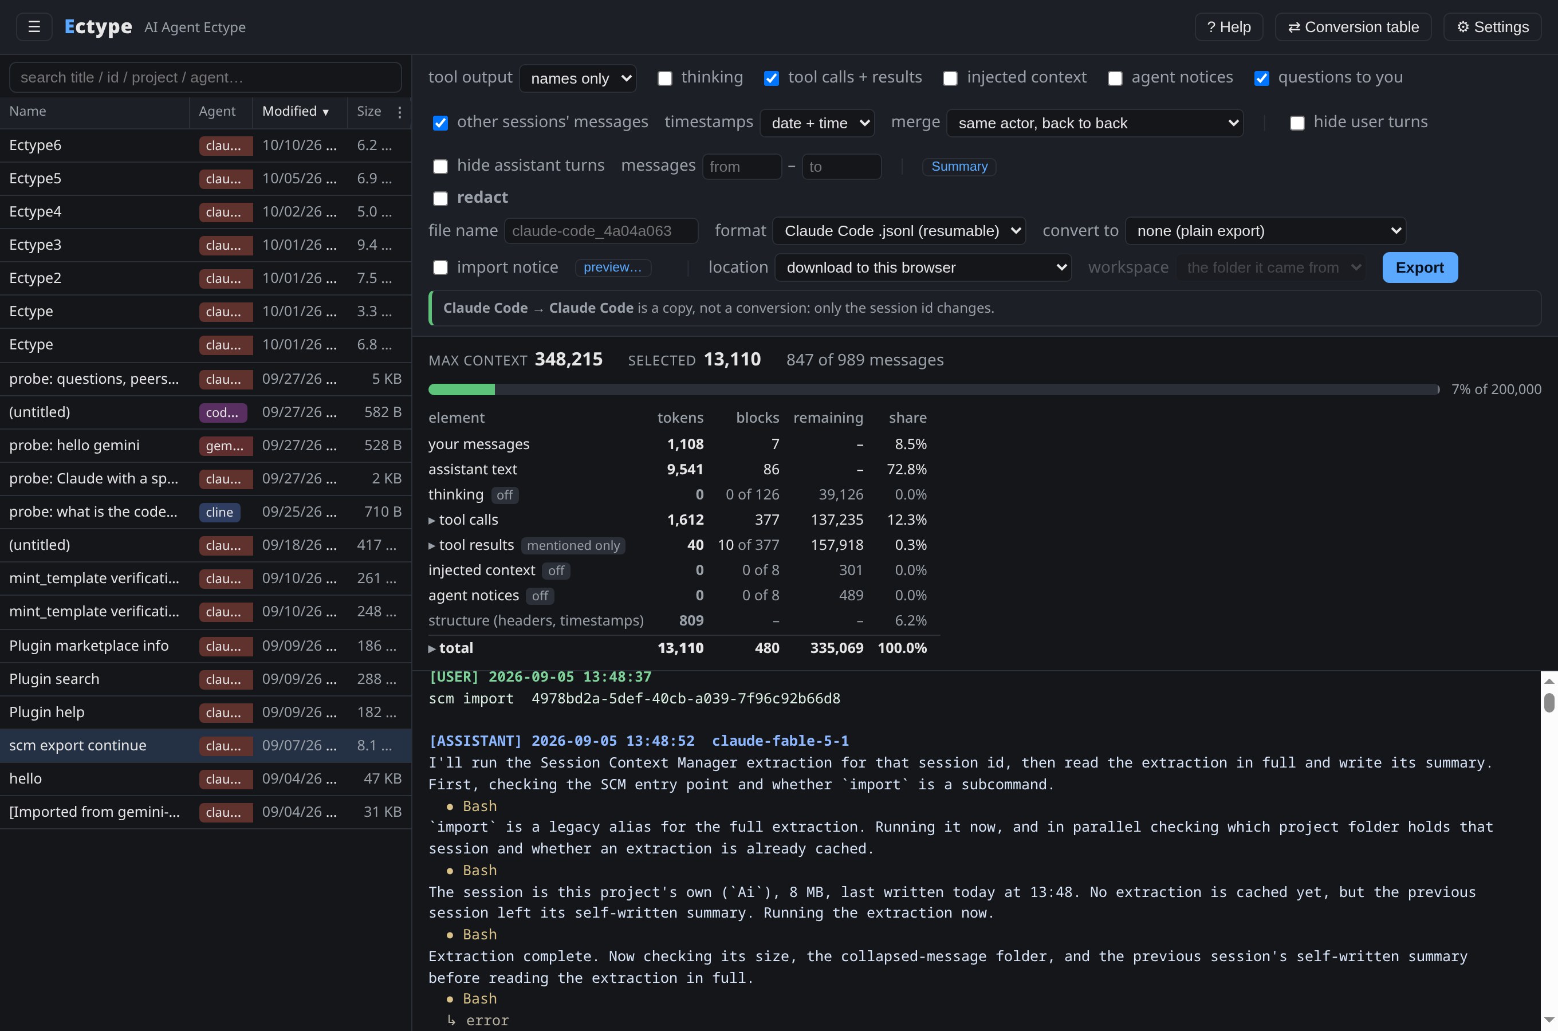Uncheck other sessions' messages
The height and width of the screenshot is (1031, 1558).
440,123
